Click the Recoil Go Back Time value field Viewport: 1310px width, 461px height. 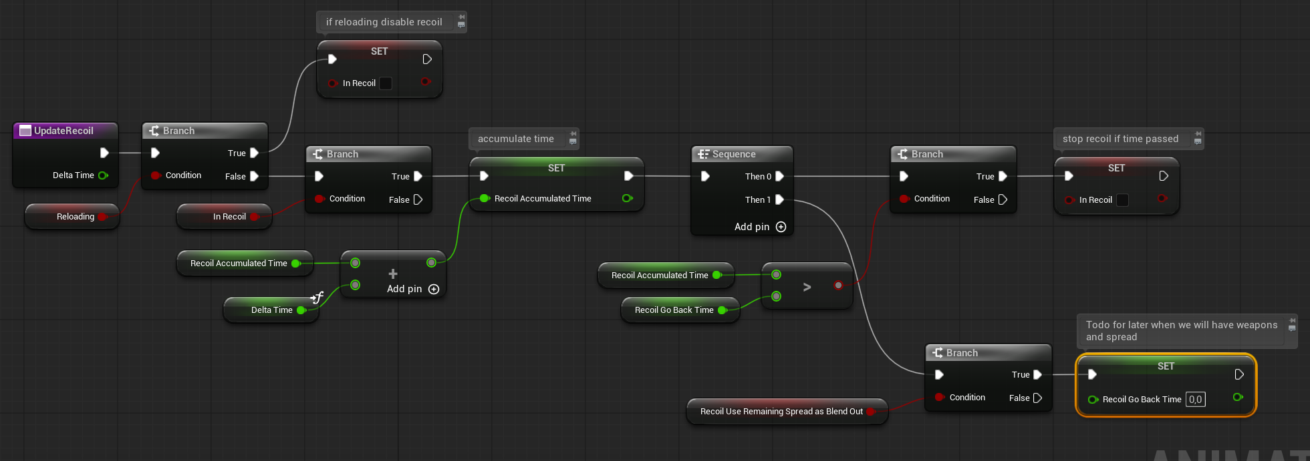pyautogui.click(x=1195, y=400)
